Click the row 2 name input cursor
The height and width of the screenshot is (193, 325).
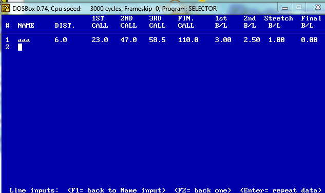pyautogui.click(x=20, y=47)
